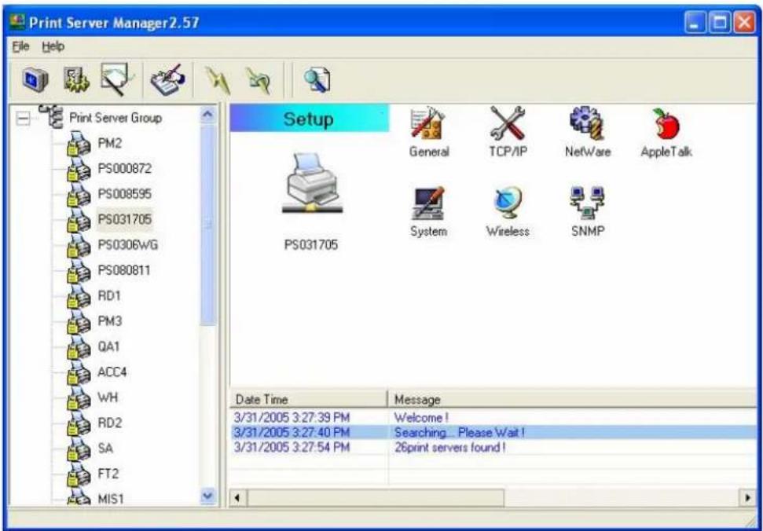Click the Date Time column header

[308, 399]
